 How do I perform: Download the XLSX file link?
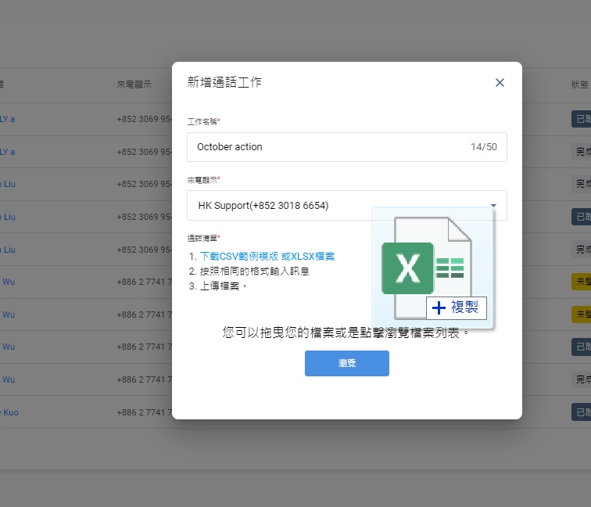click(307, 257)
